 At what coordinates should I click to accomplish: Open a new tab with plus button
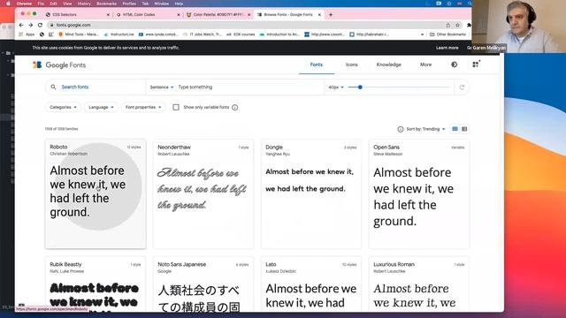331,15
